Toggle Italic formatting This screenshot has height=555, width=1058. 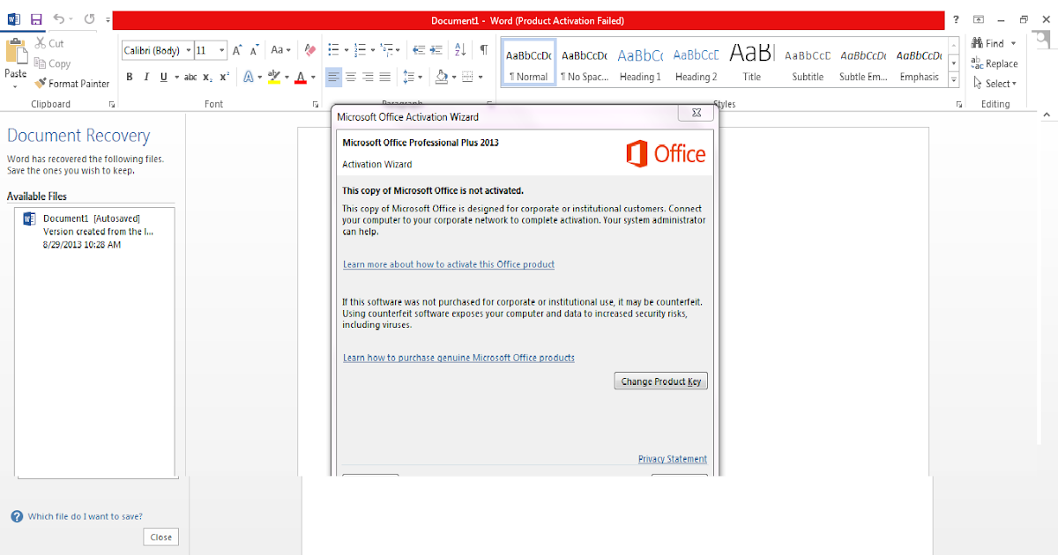click(147, 78)
